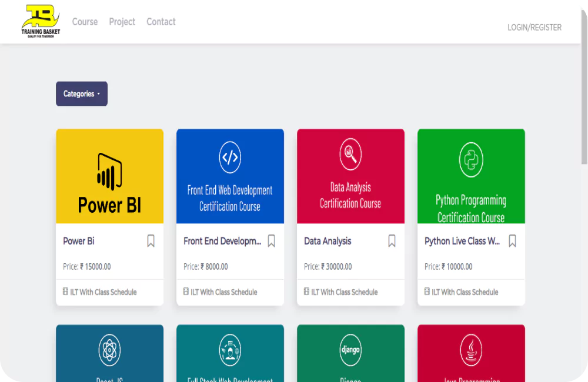Screen dimensions: 588x382
Task: Click the page vertical scrollbar
Action: click(584, 86)
